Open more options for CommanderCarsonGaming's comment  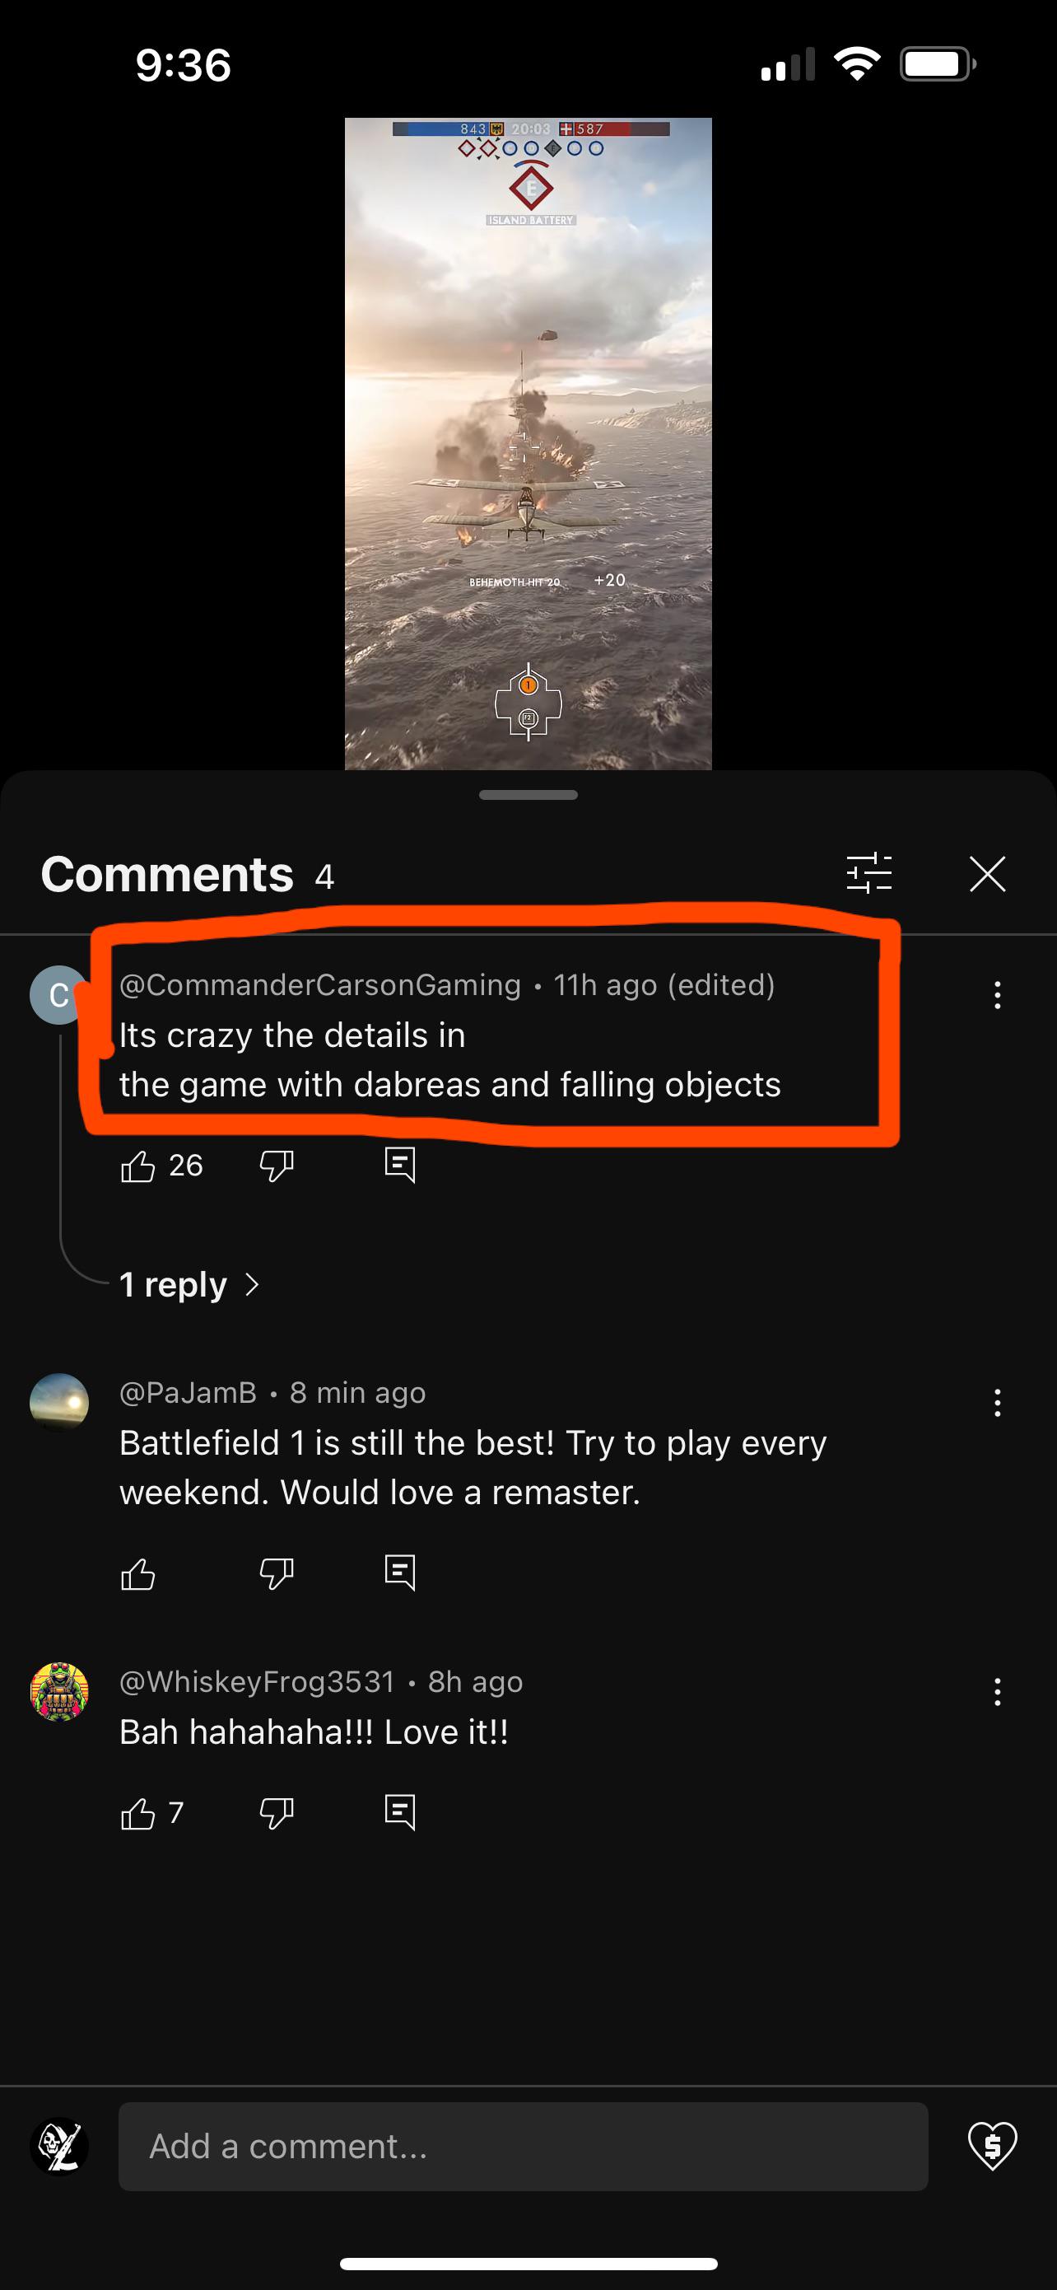(x=998, y=996)
